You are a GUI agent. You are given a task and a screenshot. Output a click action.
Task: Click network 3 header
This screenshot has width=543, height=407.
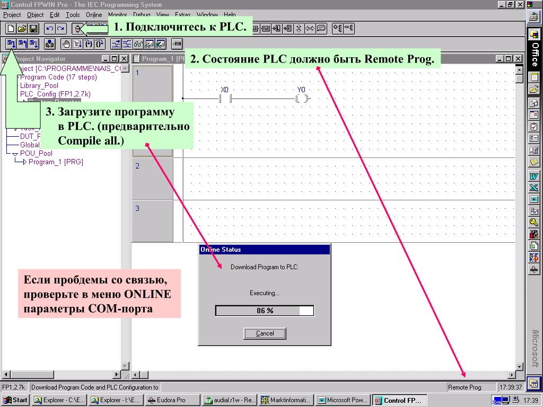click(x=152, y=221)
